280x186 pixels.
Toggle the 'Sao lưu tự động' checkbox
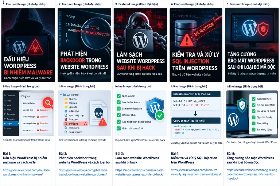[x=254, y=130]
